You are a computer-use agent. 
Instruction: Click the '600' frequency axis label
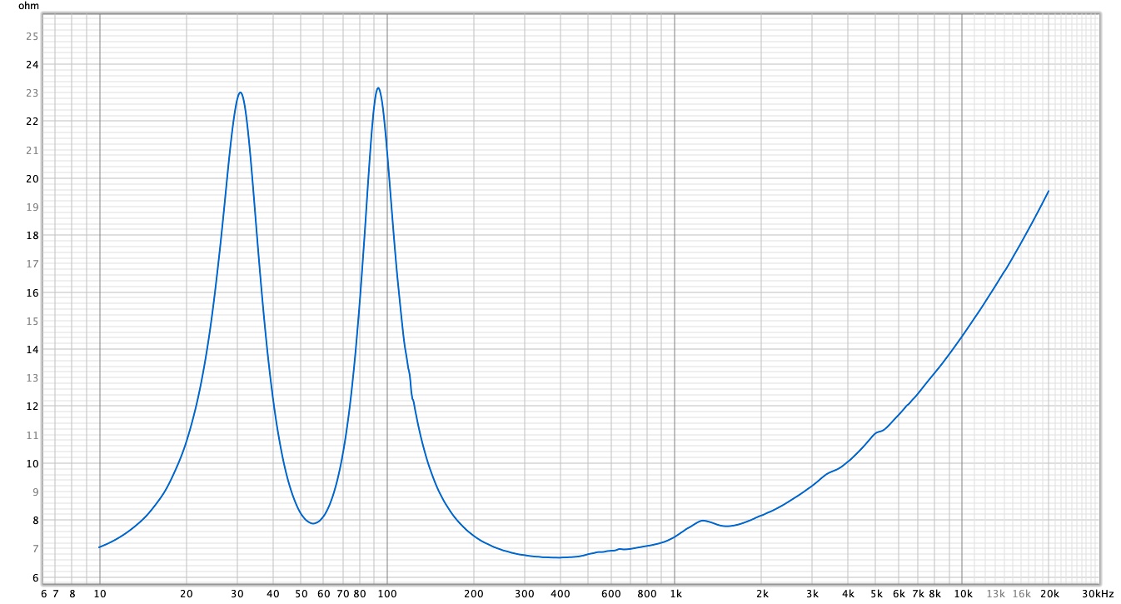coord(611,594)
